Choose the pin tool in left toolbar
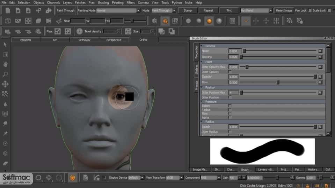The height and width of the screenshot is (188, 335). pos(5,133)
